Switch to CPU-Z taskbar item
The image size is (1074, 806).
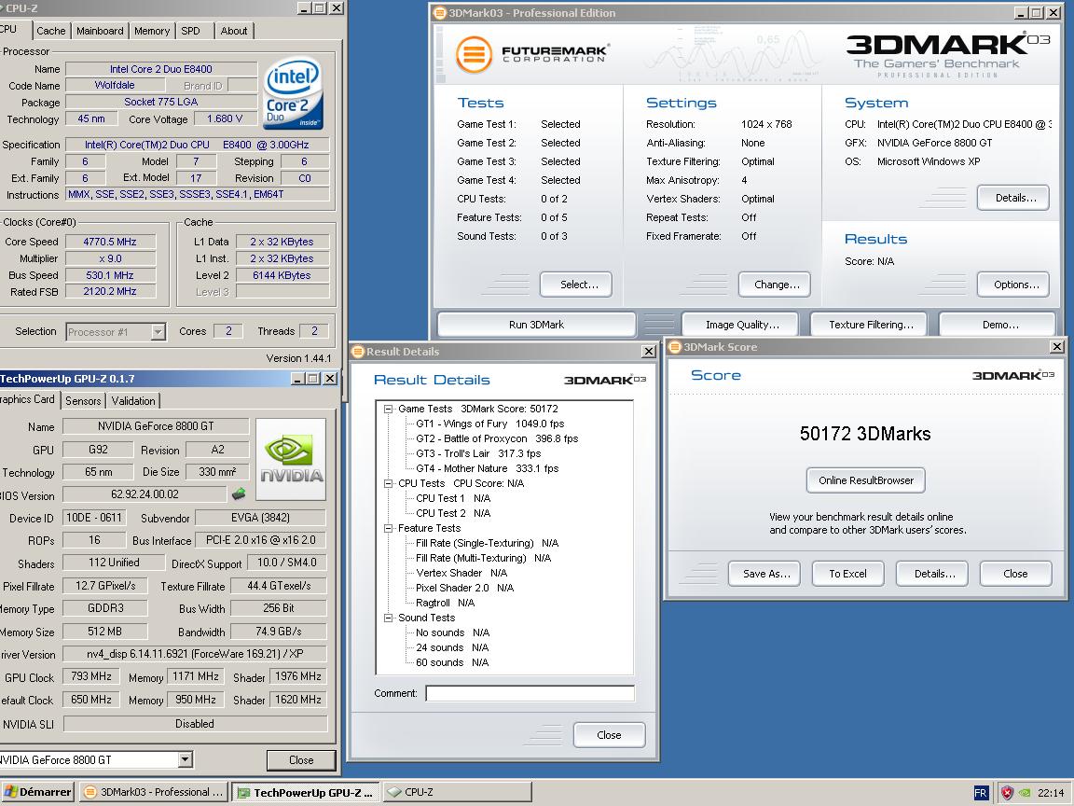[x=457, y=792]
